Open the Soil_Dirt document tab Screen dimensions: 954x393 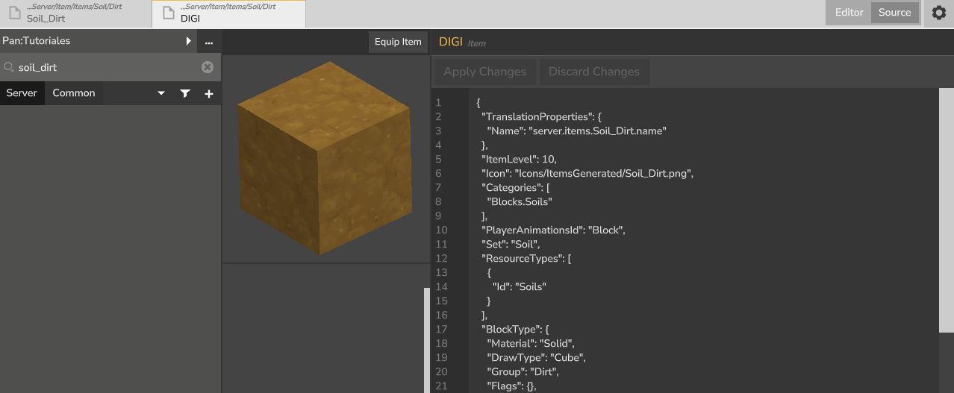coord(75,13)
